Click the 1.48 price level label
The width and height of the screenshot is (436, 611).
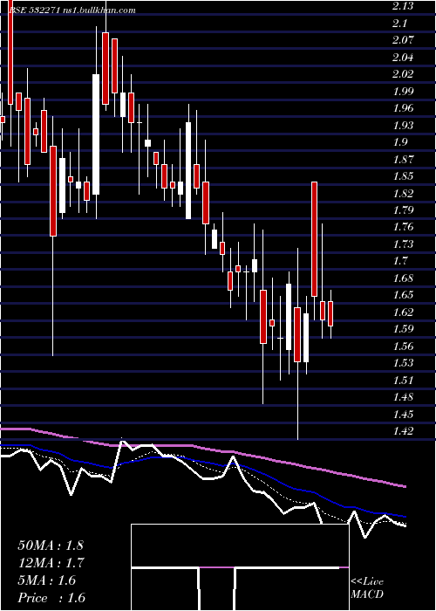(x=403, y=397)
